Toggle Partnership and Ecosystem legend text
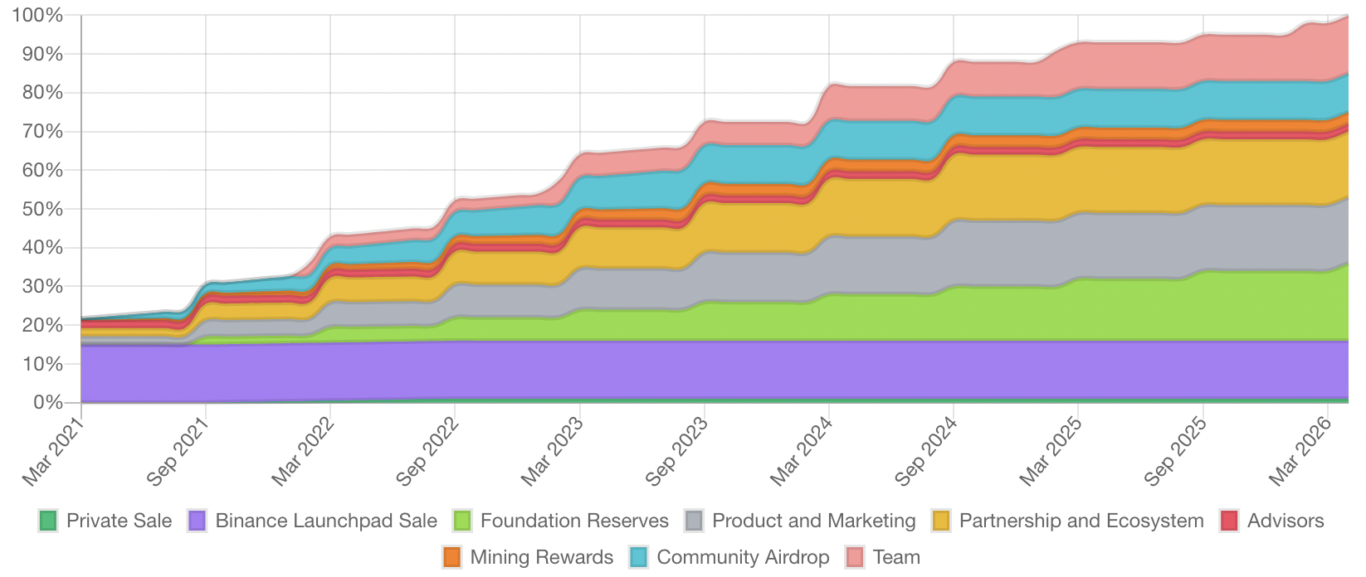Viewport: 1366px width, 577px height. tap(1081, 521)
